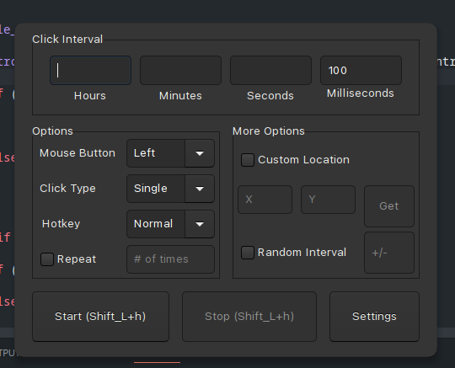Click the Seconds input field

pyautogui.click(x=270, y=71)
